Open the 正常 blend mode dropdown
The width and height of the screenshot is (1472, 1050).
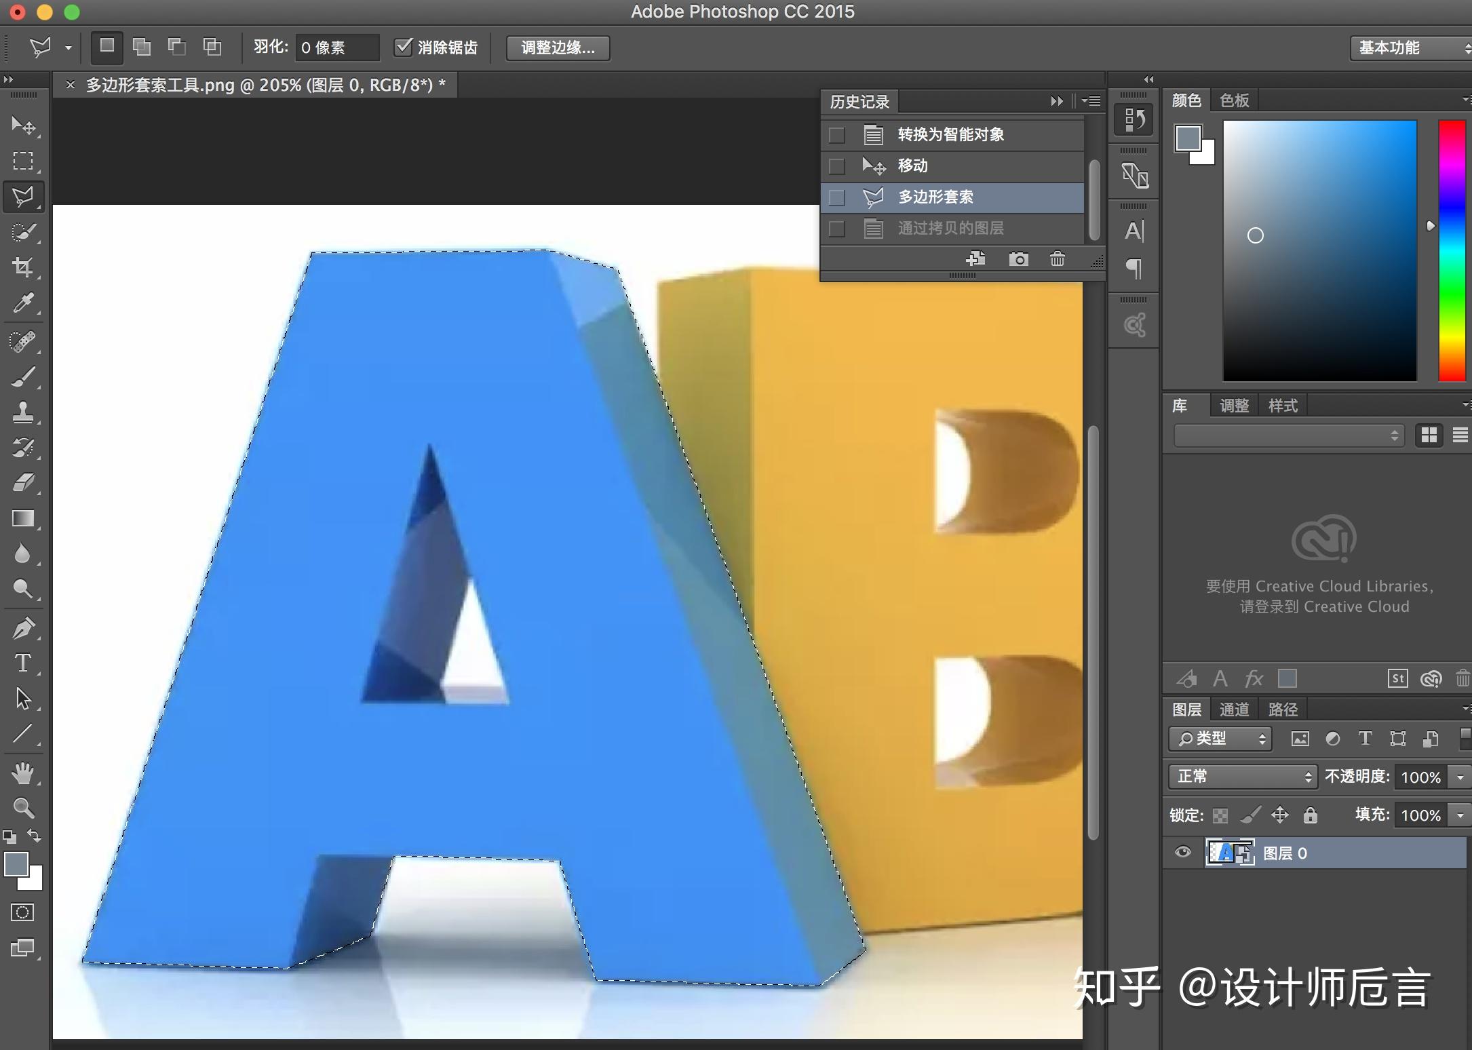(1243, 777)
